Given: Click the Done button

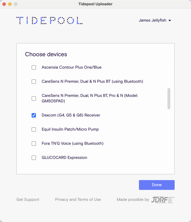Looking at the screenshot, I should (x=157, y=185).
